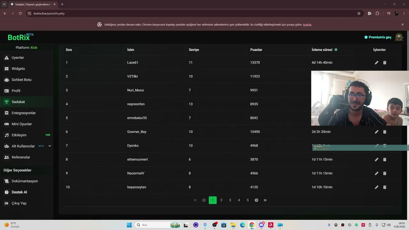Go to previous page arrow in pagination

[x=204, y=200]
